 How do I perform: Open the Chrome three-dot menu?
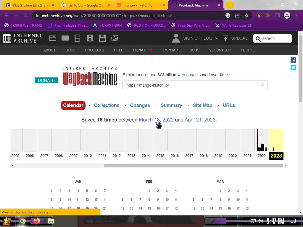pyautogui.click(x=296, y=15)
